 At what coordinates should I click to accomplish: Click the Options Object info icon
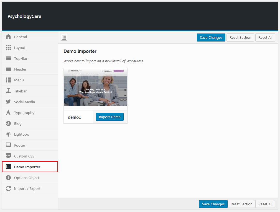pyautogui.click(x=8, y=178)
